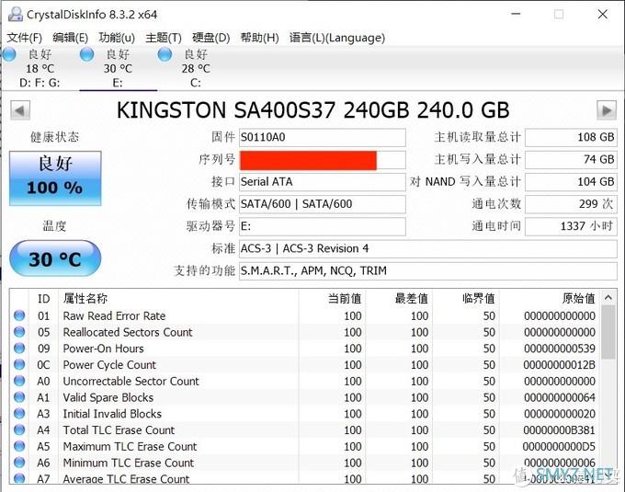Click the Serial ATA interface field

coord(322,182)
